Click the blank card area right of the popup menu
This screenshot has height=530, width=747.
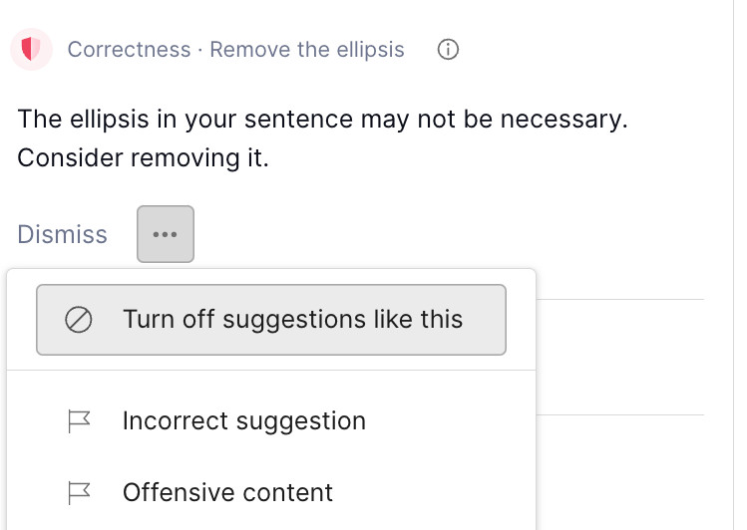tap(620, 357)
